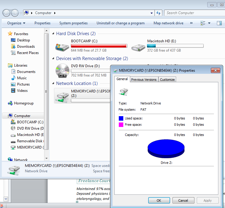
Task: Open Documents library
Action: pyautogui.click(x=26, y=72)
